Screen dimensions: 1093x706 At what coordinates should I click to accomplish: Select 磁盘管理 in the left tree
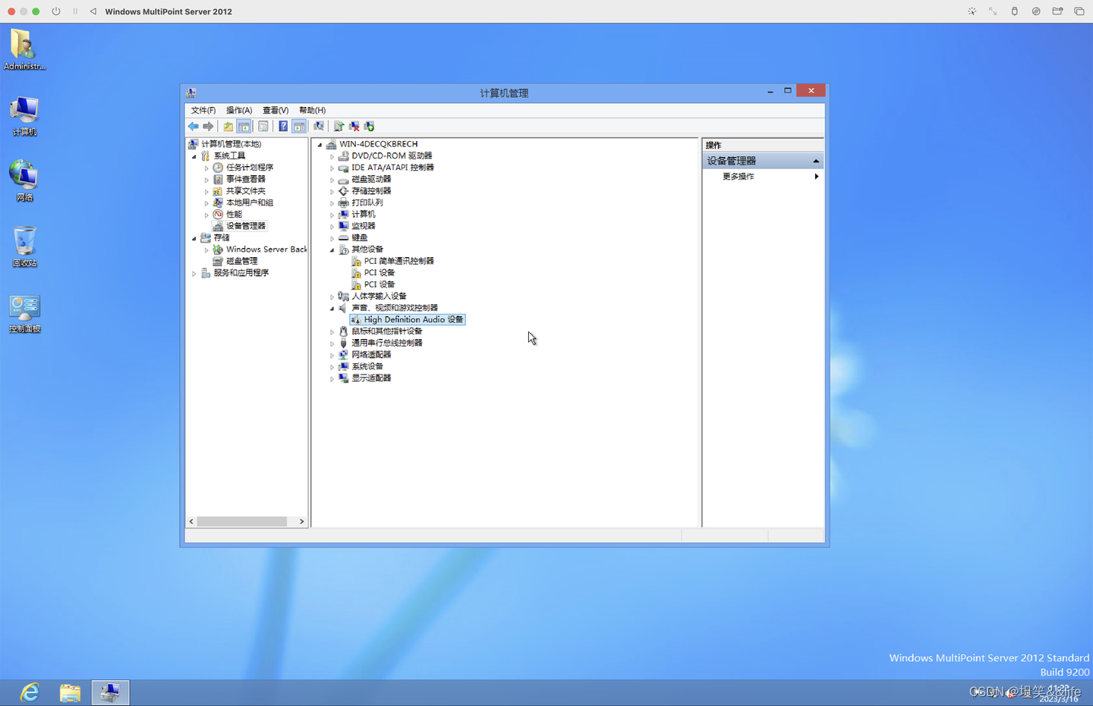point(241,261)
